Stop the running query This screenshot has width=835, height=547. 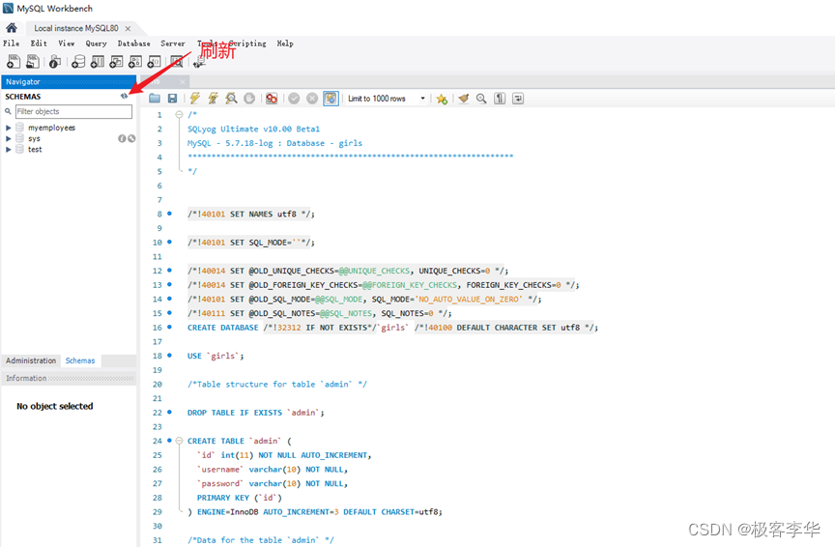pos(249,99)
